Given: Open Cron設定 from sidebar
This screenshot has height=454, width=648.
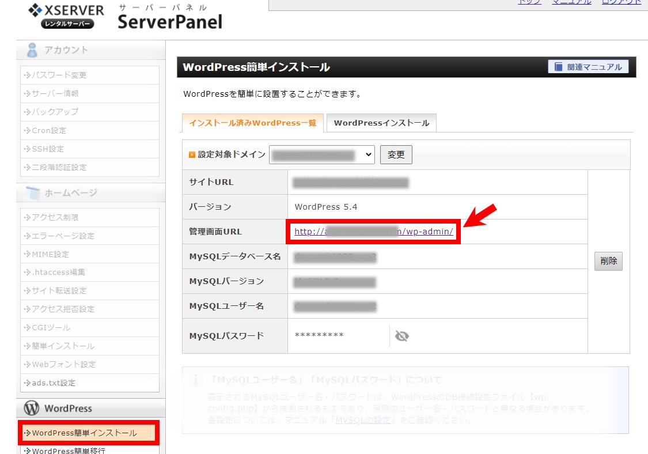Looking at the screenshot, I should coord(49,130).
